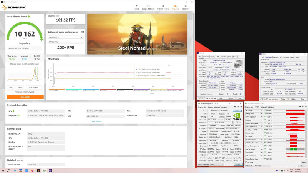Viewport: 308px width, 173px height.
Task: Open the Results section in 3DMark
Action: click(175, 7)
